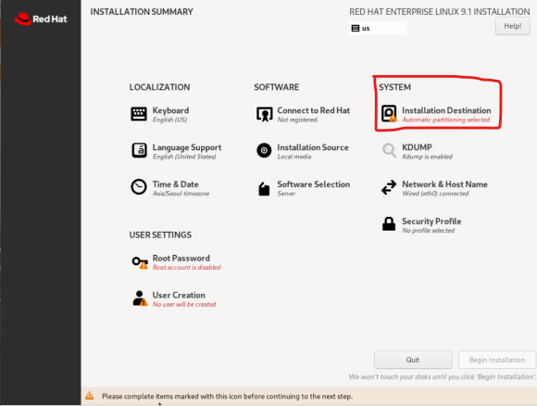Open Security Profile label
This screenshot has width=537, height=406.
[431, 222]
